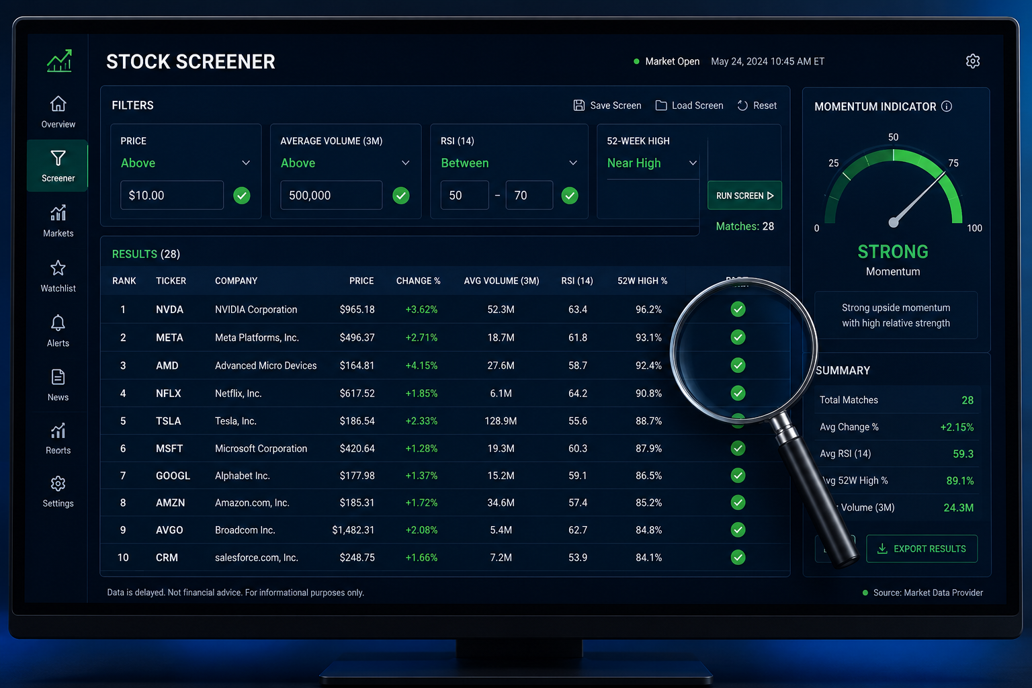The height and width of the screenshot is (688, 1032).
Task: Open the Watchlist star icon
Action: (58, 267)
